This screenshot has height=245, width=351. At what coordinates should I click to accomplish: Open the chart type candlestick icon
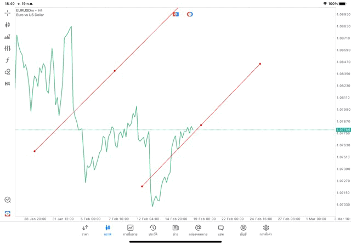click(8, 25)
